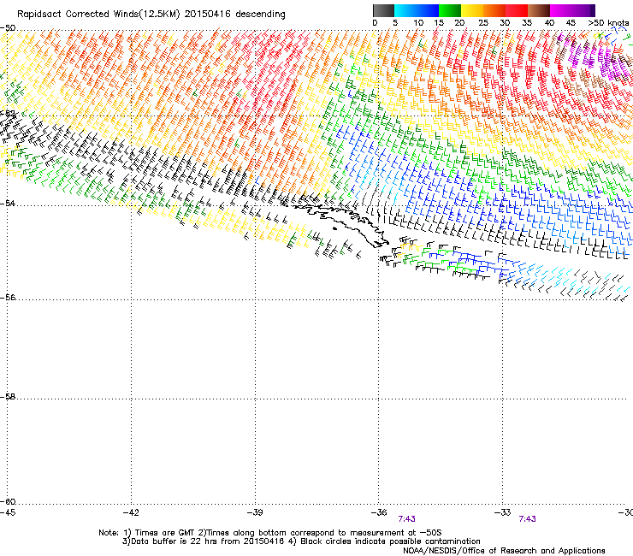
Task: Click the '-39' longitude axis label
Action: 255,512
